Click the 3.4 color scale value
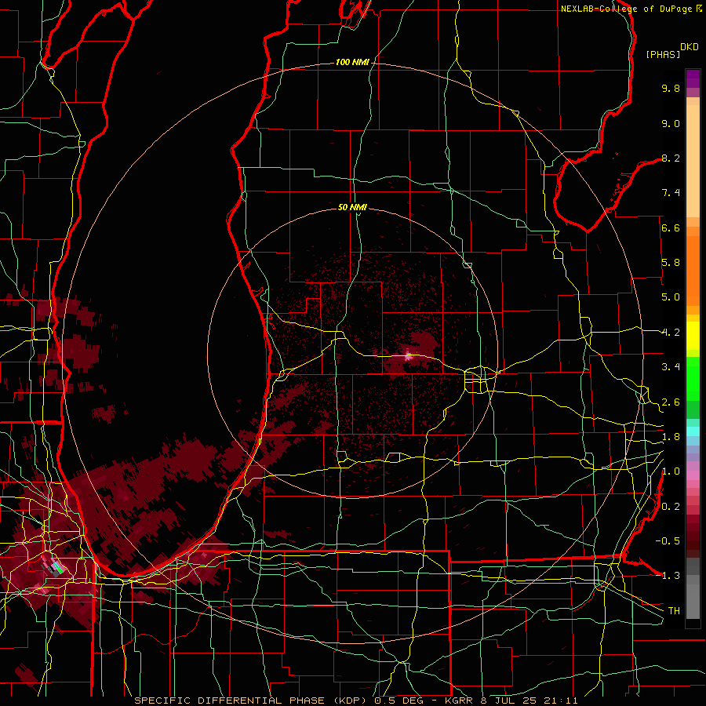Viewport: 706px width, 706px height. coord(671,367)
